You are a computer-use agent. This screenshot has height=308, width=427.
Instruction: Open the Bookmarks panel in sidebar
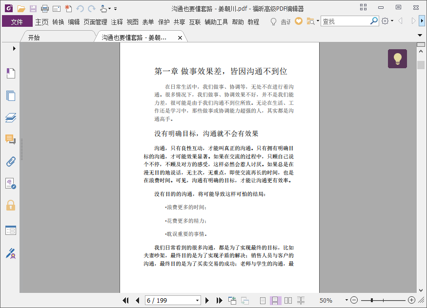(x=11, y=73)
